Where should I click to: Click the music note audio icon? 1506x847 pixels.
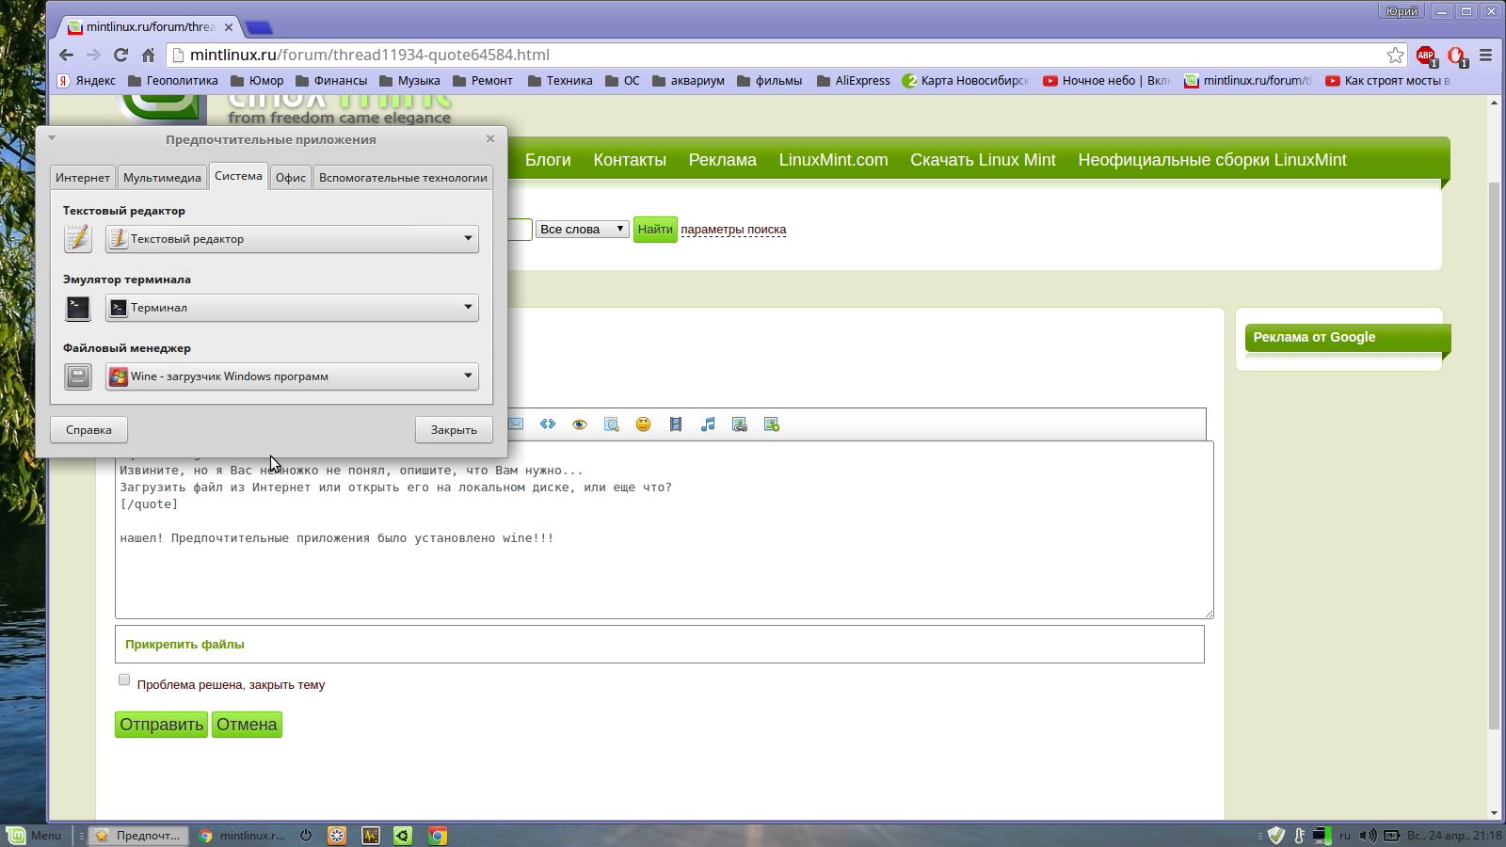point(708,424)
